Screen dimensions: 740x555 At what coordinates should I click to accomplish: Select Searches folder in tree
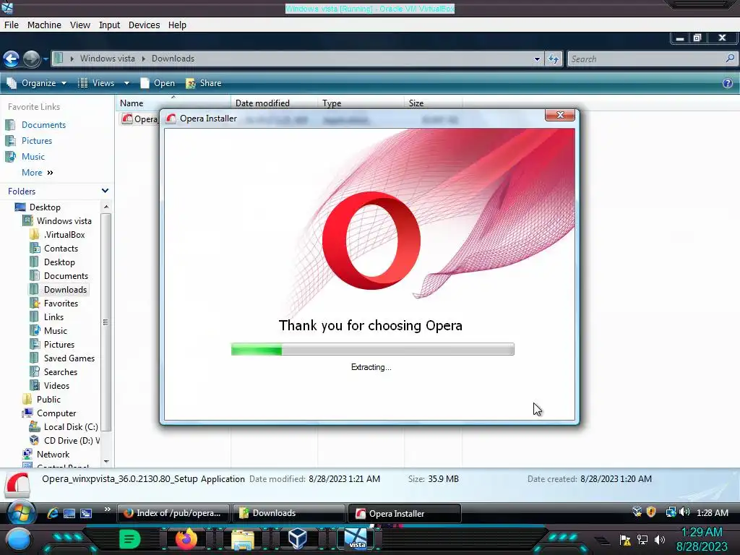(x=61, y=372)
